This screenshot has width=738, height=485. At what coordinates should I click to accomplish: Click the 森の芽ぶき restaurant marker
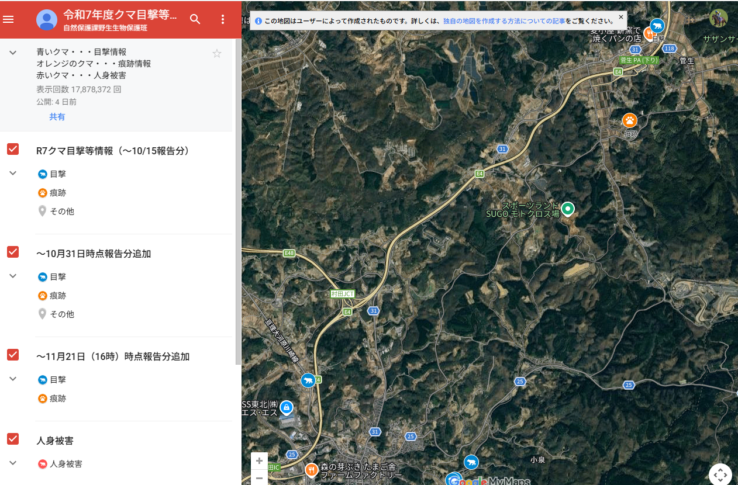(311, 469)
